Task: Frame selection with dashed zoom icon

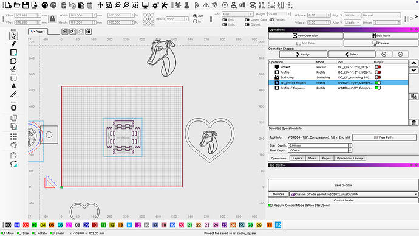Action: (135, 5)
